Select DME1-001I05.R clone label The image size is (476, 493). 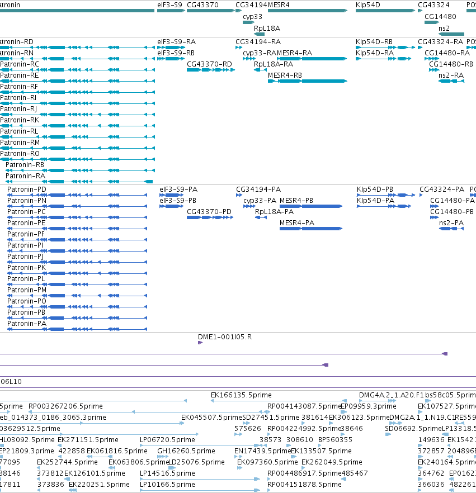click(225, 337)
